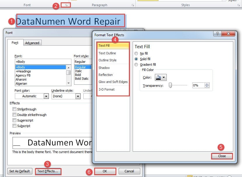Screen dimensions: 242x177
Task: Select the Print Layout view icon
Action: (191, 176)
